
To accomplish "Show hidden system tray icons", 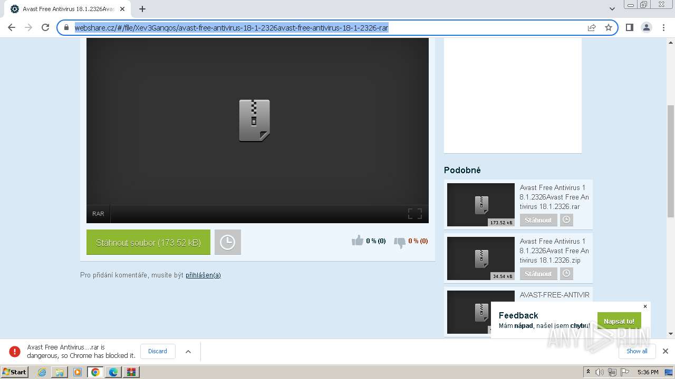I will (589, 372).
